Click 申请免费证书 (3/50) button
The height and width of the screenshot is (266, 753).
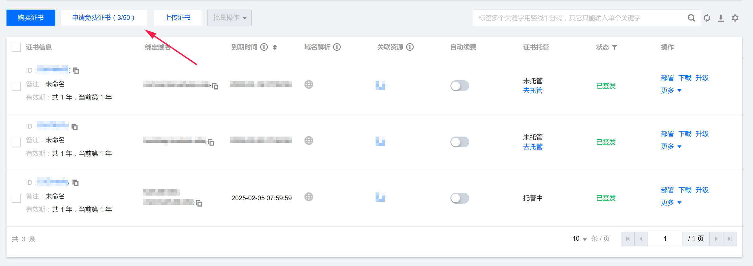pos(104,18)
